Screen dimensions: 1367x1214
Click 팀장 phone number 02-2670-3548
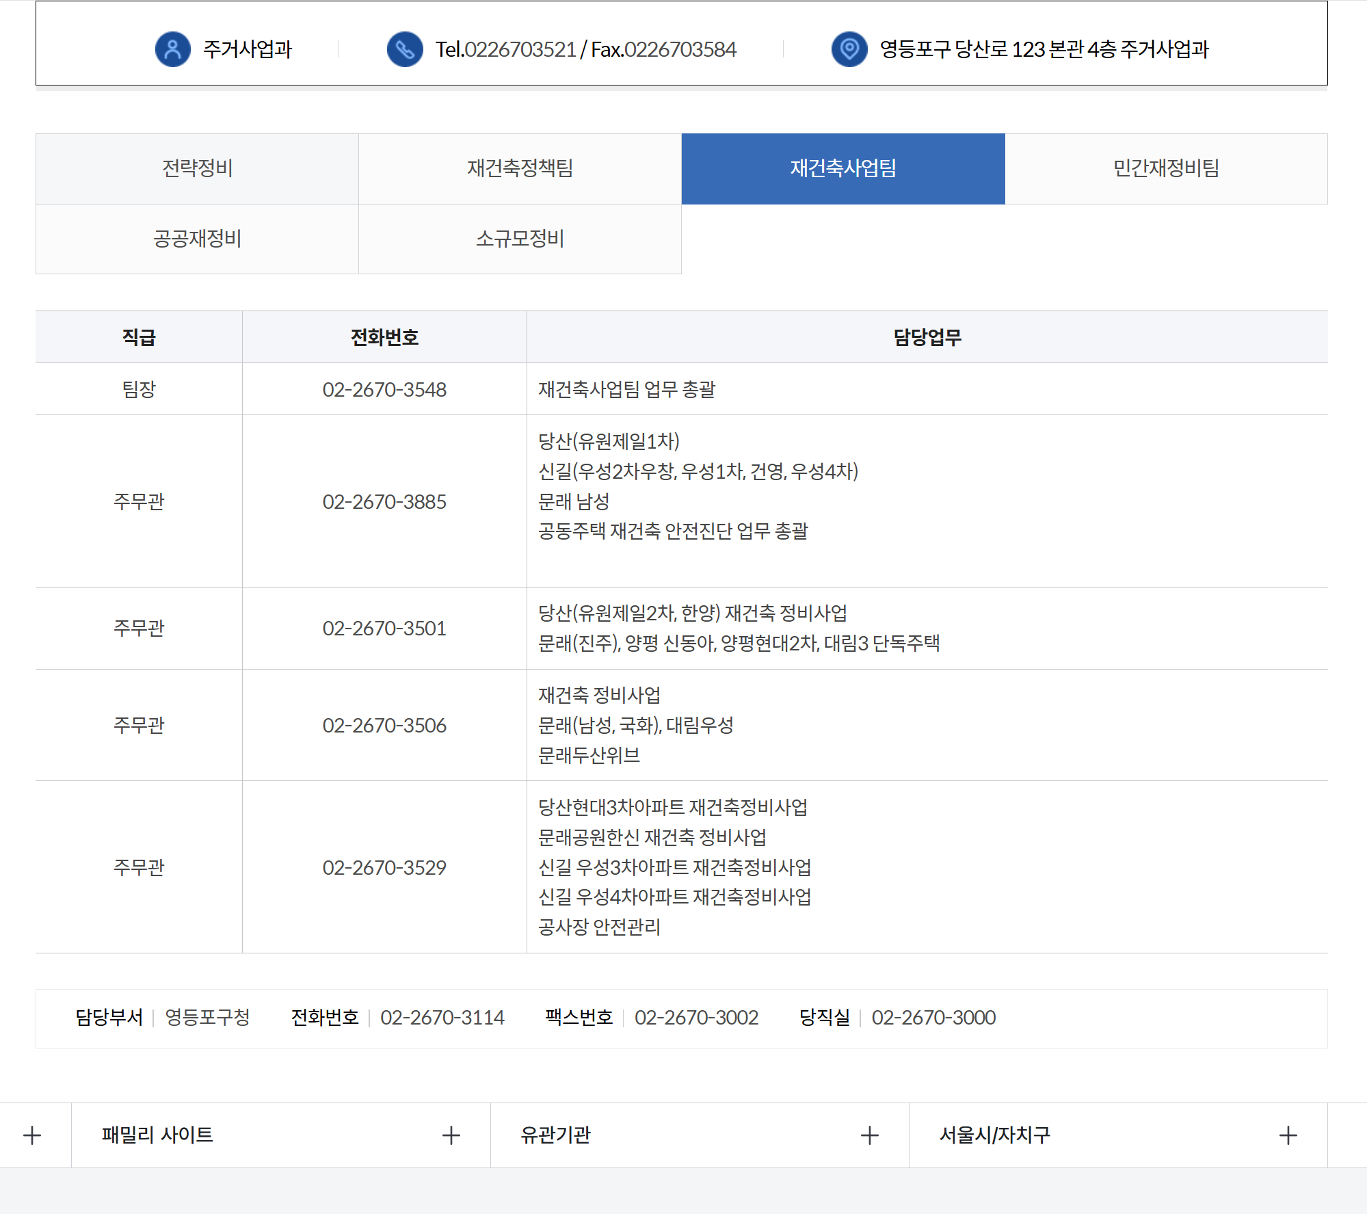point(384,389)
